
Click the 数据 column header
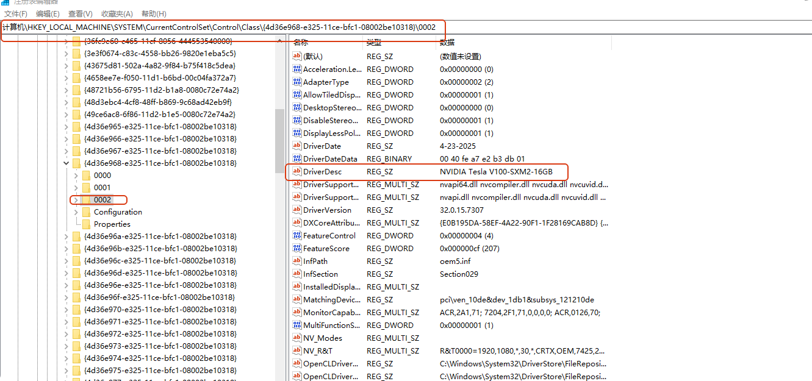(x=447, y=43)
